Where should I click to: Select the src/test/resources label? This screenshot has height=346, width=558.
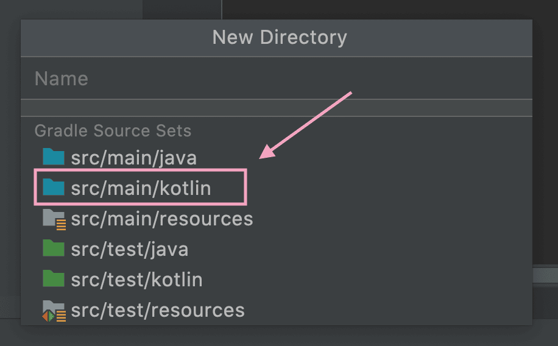pos(158,310)
